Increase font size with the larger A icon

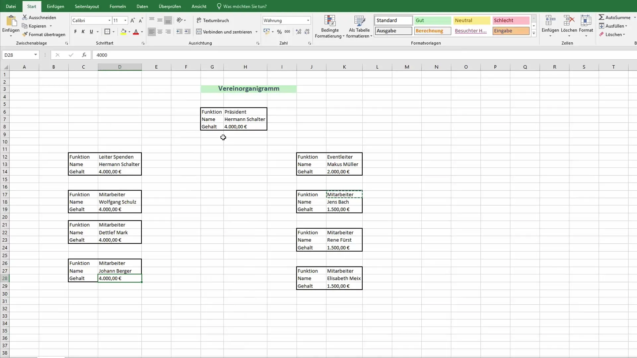pos(133,21)
